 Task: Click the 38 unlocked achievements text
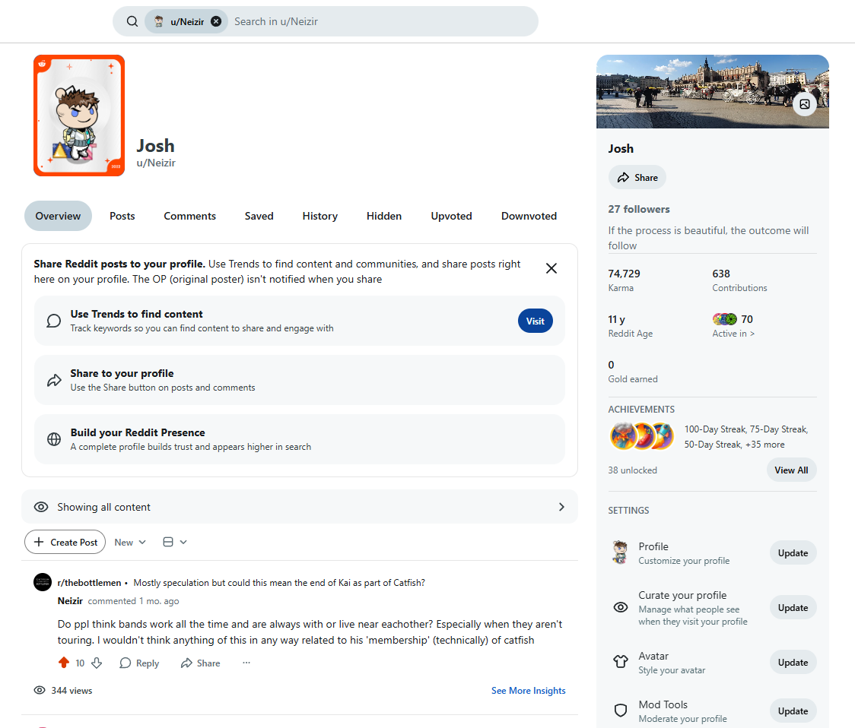(x=633, y=470)
